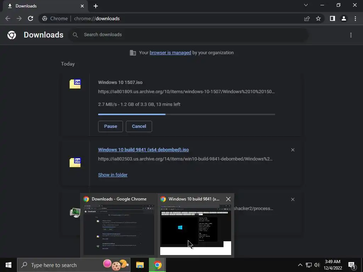Close the Windows 10 build 9841 preview window

(228, 199)
